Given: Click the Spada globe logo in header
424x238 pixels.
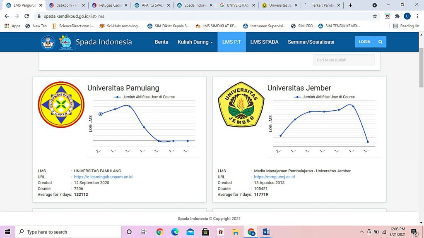Looking at the screenshot, I should click(x=66, y=42).
